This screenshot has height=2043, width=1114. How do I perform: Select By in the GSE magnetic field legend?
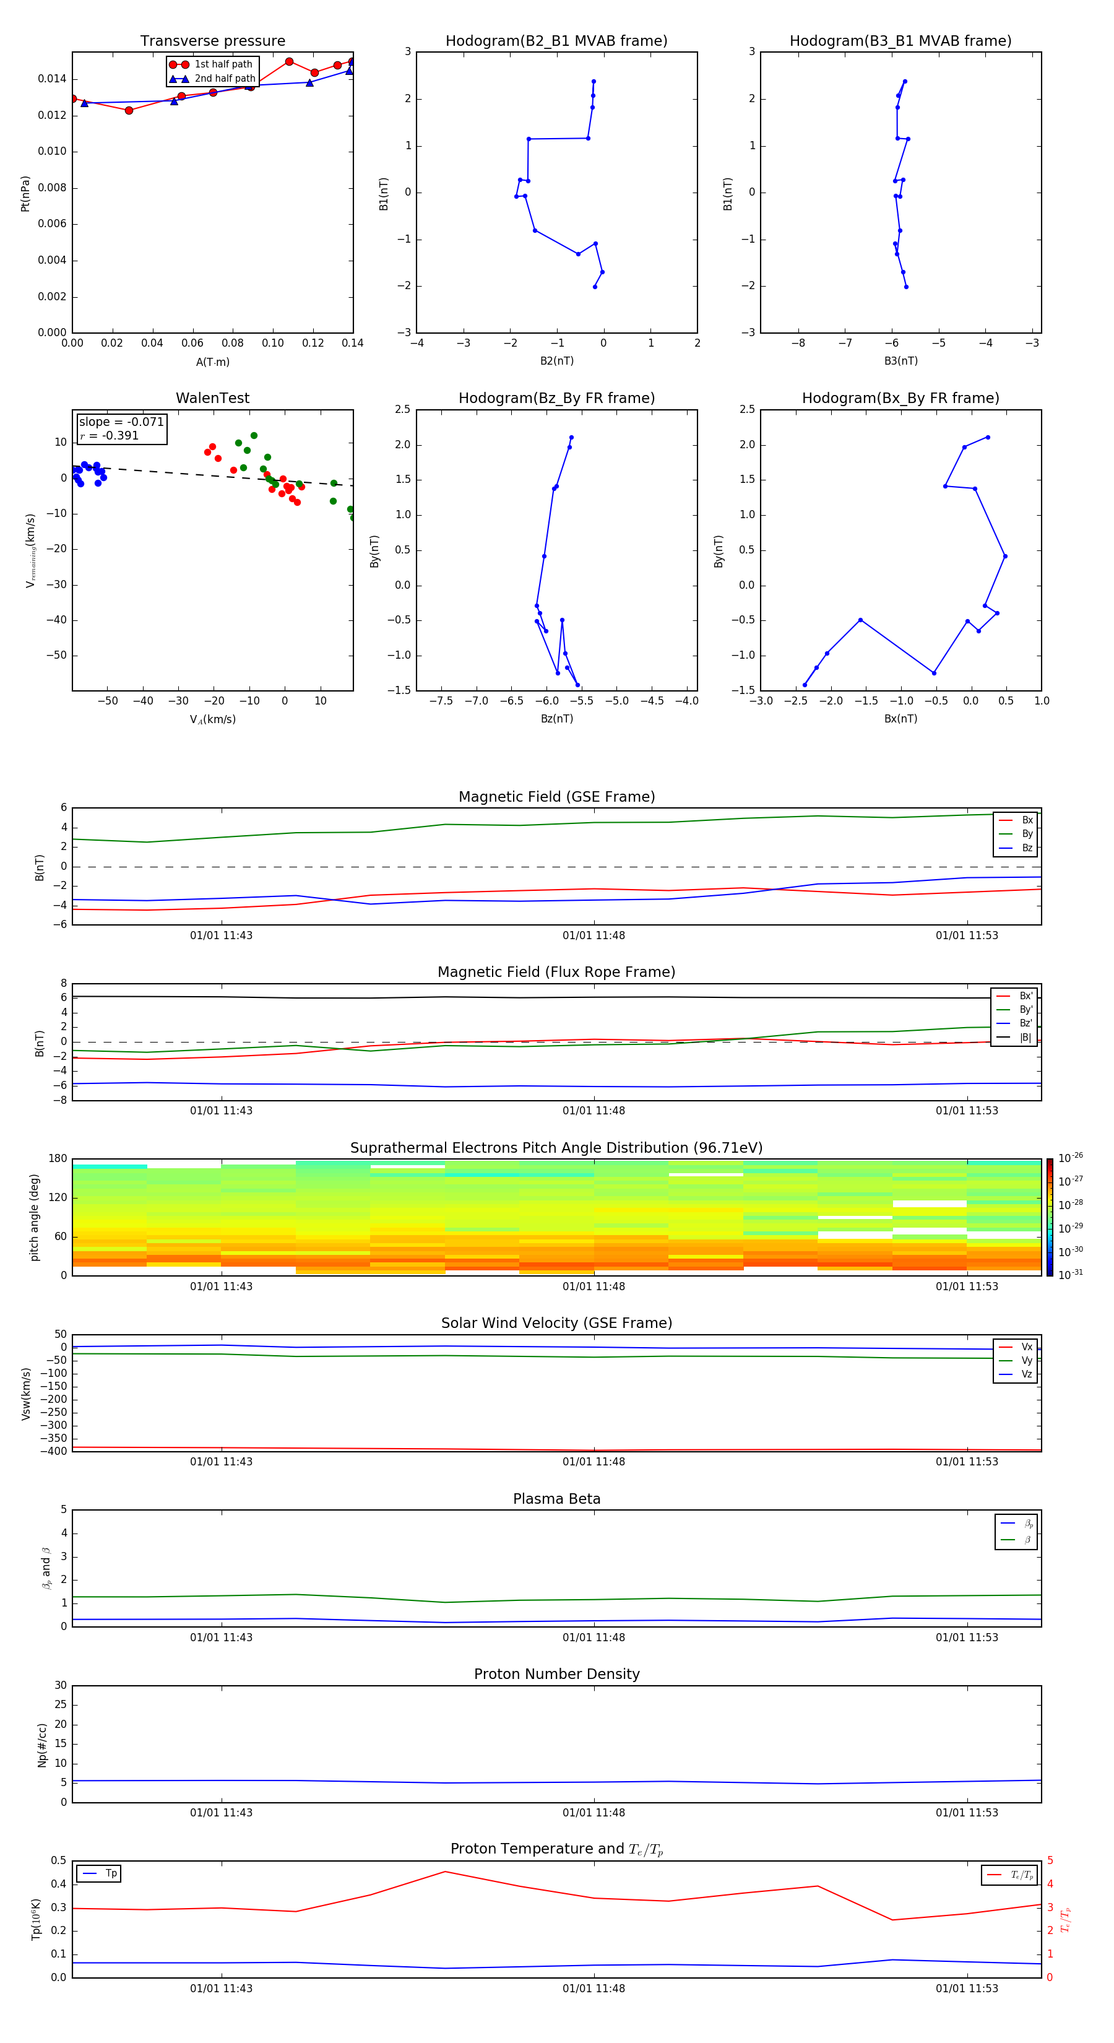click(1016, 835)
